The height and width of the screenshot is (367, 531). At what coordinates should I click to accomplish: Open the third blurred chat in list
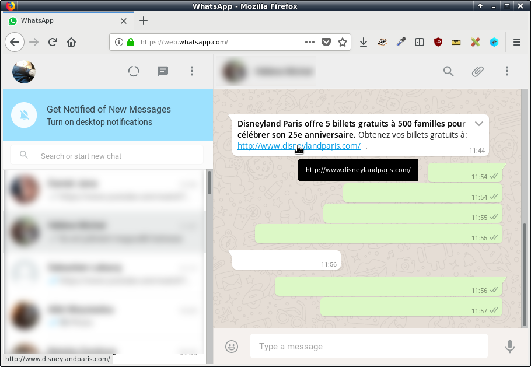(x=104, y=274)
